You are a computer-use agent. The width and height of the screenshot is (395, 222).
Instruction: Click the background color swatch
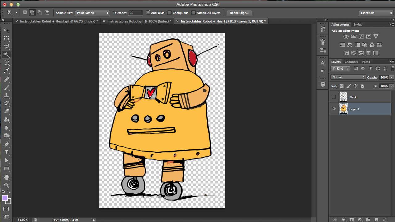click(x=9, y=202)
